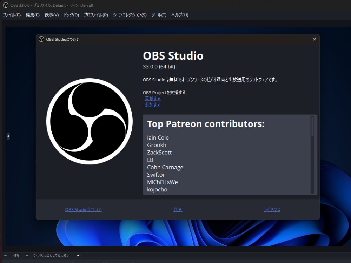Select contributor name ZackScott
The height and width of the screenshot is (263, 351).
[159, 152]
